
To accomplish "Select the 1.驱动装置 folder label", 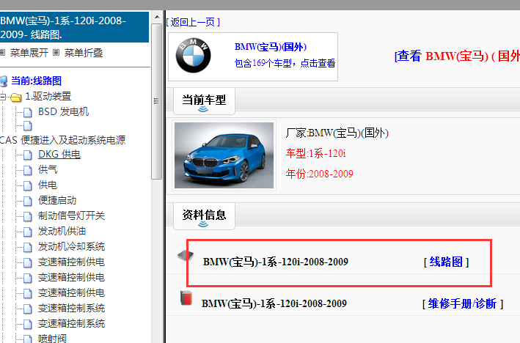I will (48, 97).
